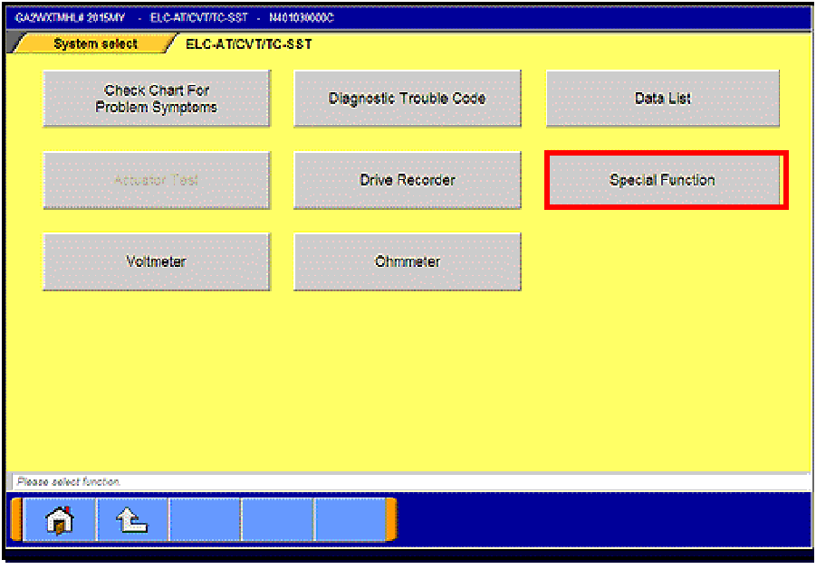This screenshot has width=816, height=569.
Task: Go back using the up-arrow return icon
Action: 132,519
